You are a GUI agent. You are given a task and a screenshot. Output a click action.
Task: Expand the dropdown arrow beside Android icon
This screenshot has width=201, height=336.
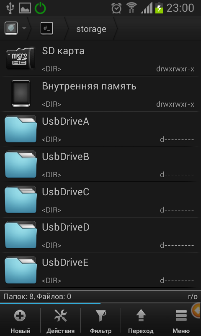tap(24, 28)
